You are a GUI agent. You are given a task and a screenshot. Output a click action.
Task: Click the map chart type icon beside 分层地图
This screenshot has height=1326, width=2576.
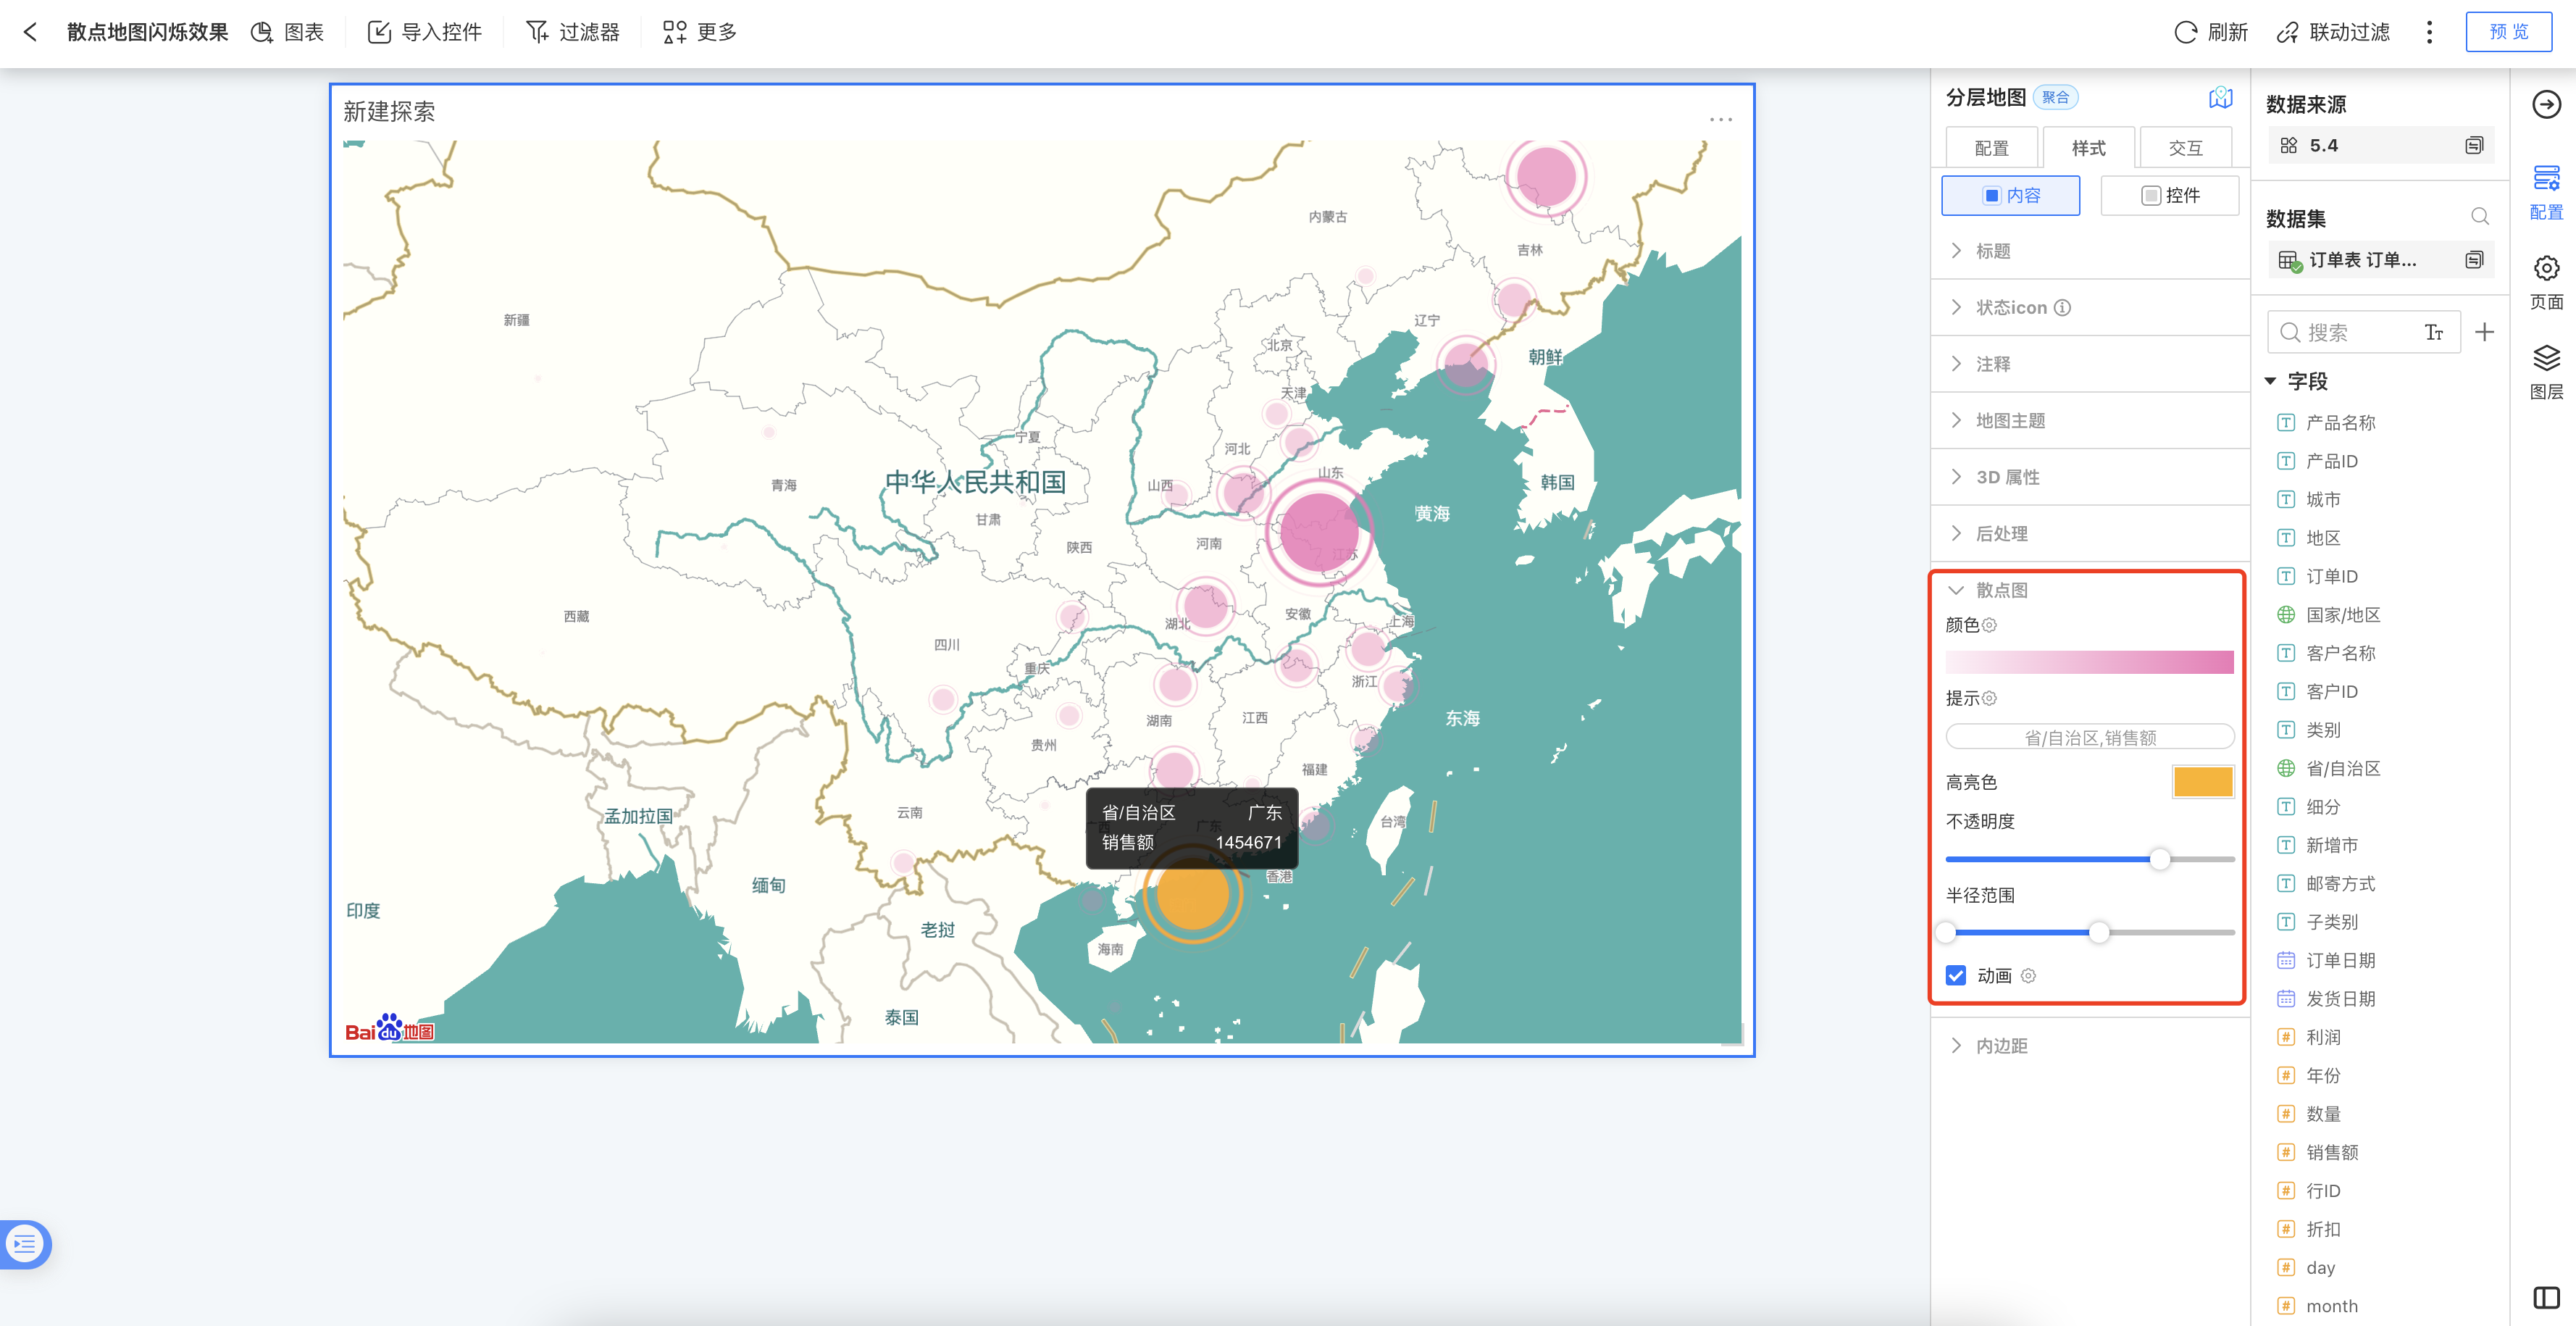coord(2220,97)
